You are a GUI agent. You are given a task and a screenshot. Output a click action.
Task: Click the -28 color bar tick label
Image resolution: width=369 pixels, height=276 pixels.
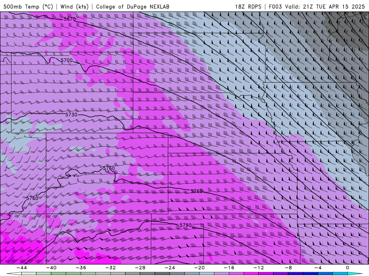coord(140,268)
